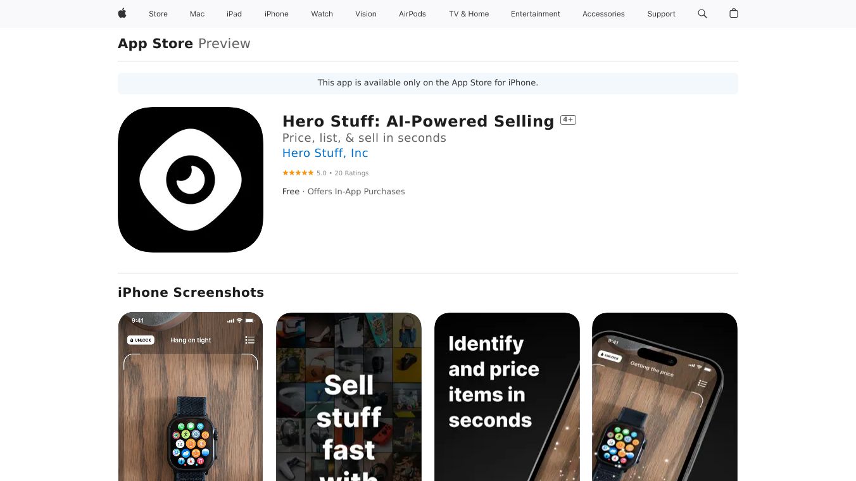Select iPad in the navigation bar
The image size is (856, 481).
pyautogui.click(x=234, y=14)
